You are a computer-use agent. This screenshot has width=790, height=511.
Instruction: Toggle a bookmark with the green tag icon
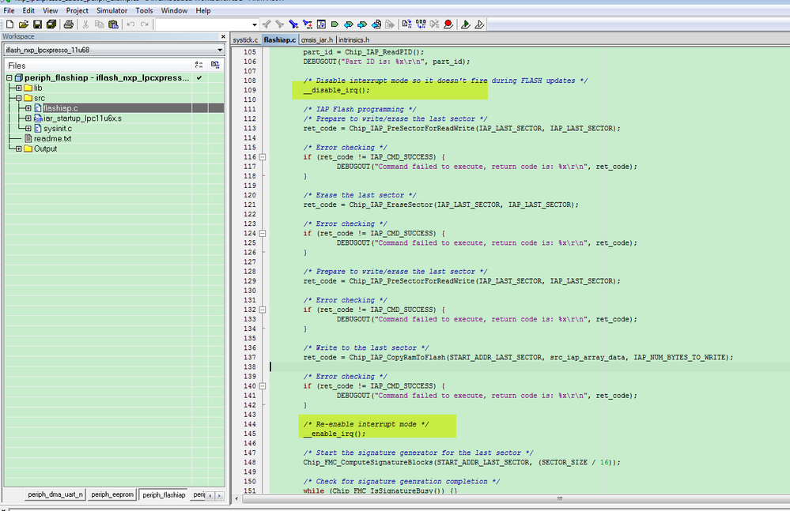pyautogui.click(x=335, y=24)
